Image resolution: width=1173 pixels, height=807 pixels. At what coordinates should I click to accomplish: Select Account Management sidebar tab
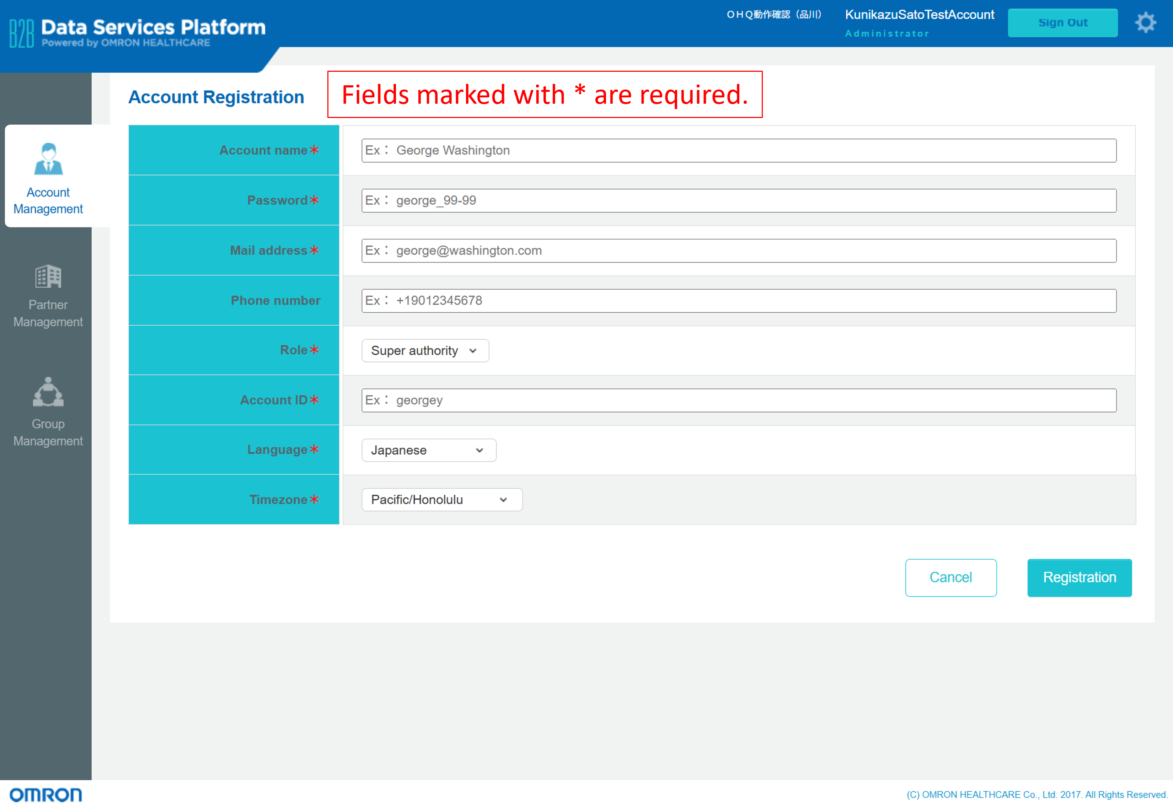[48, 200]
